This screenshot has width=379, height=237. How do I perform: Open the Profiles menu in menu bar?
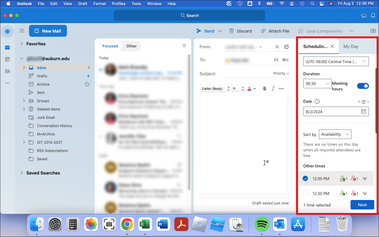pyautogui.click(x=119, y=4)
